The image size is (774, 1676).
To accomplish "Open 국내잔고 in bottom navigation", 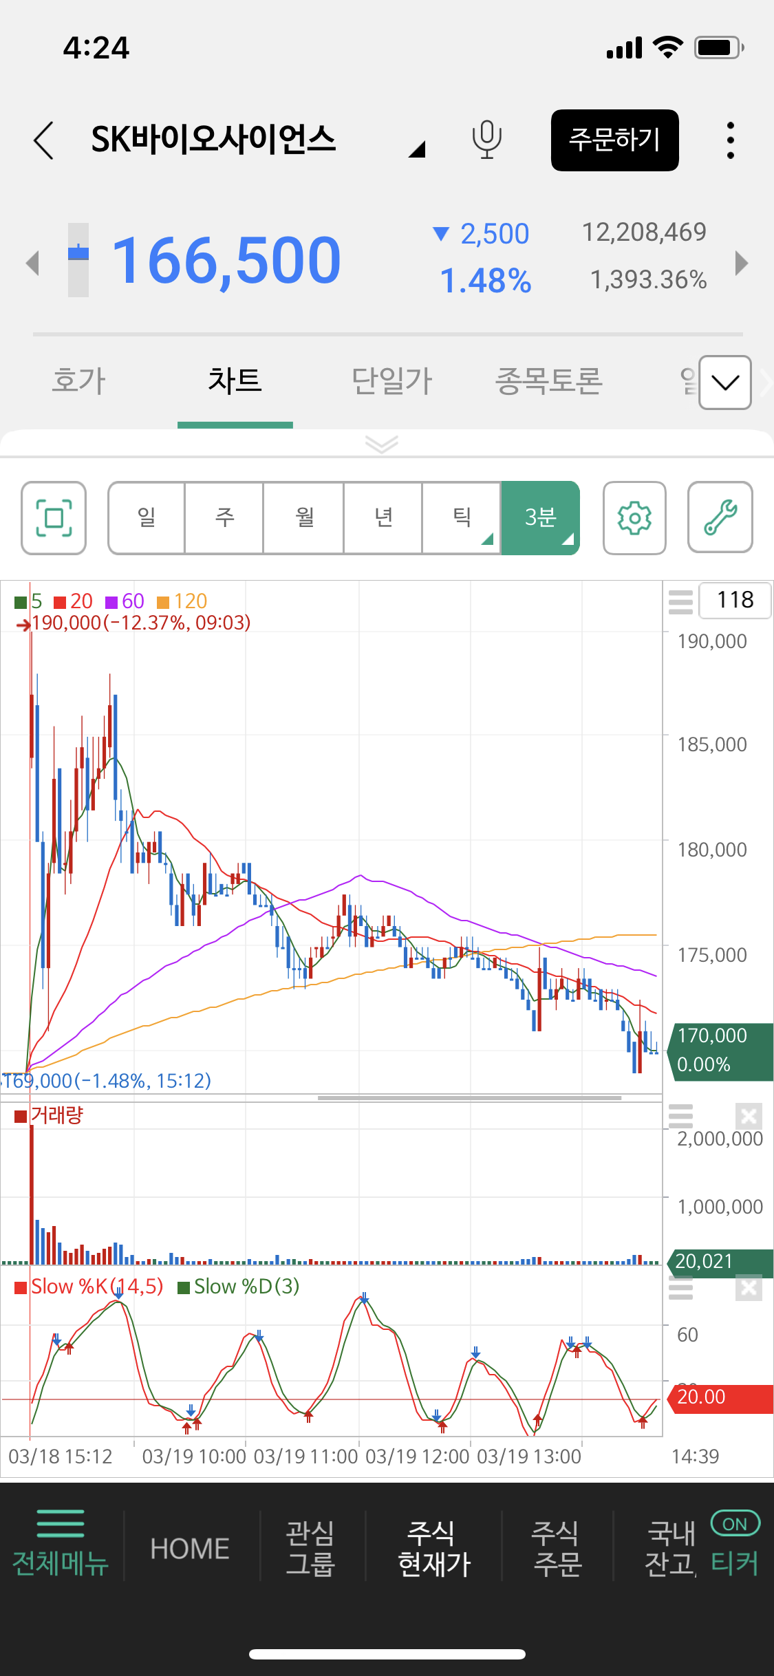I will [670, 1549].
